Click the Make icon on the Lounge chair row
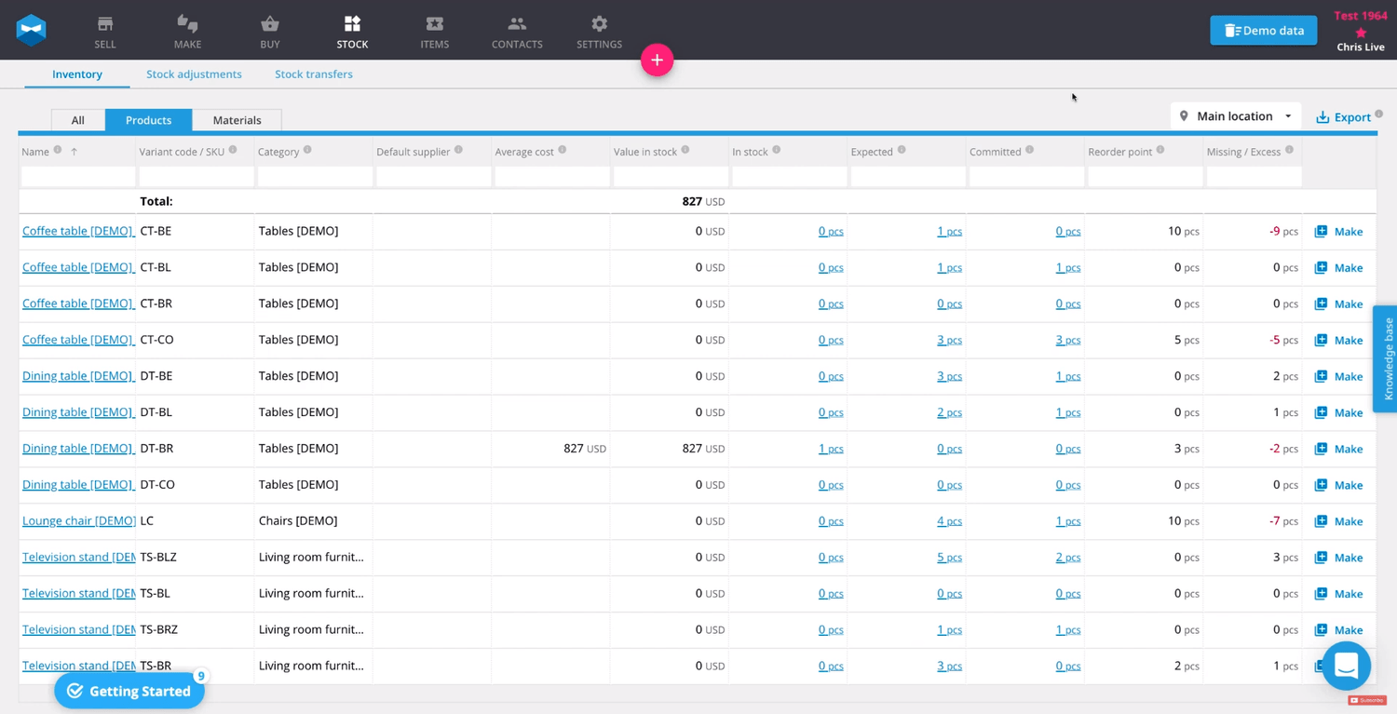This screenshot has height=714, width=1397. point(1338,521)
